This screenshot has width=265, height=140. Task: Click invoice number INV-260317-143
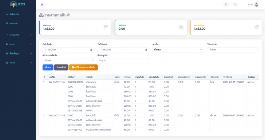pos(57,115)
